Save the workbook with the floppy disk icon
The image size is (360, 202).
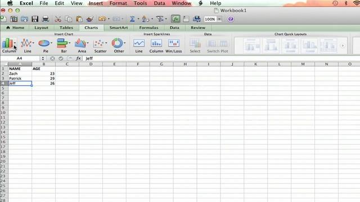[35, 19]
